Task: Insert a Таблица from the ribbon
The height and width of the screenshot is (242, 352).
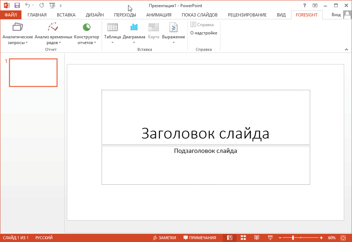Action: click(112, 27)
